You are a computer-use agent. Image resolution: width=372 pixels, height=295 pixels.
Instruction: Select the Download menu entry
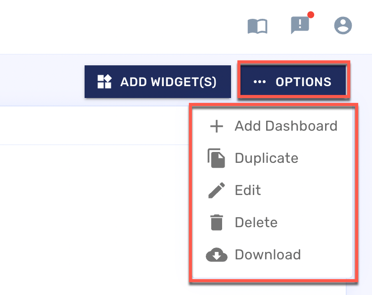pos(268,255)
